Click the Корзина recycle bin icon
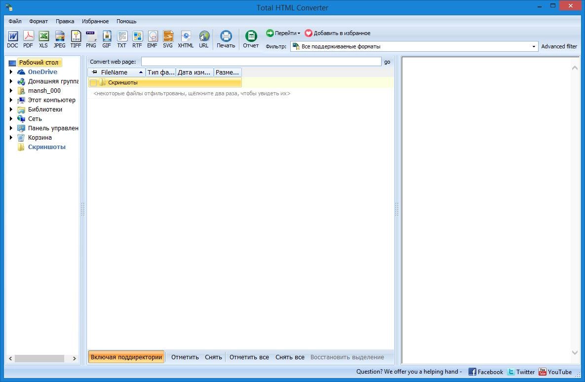585x382 pixels. point(21,138)
